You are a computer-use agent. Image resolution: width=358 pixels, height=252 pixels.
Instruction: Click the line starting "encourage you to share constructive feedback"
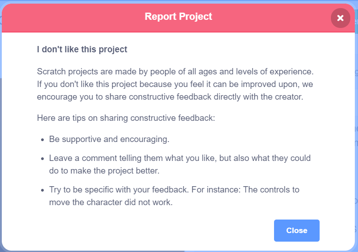click(x=172, y=96)
